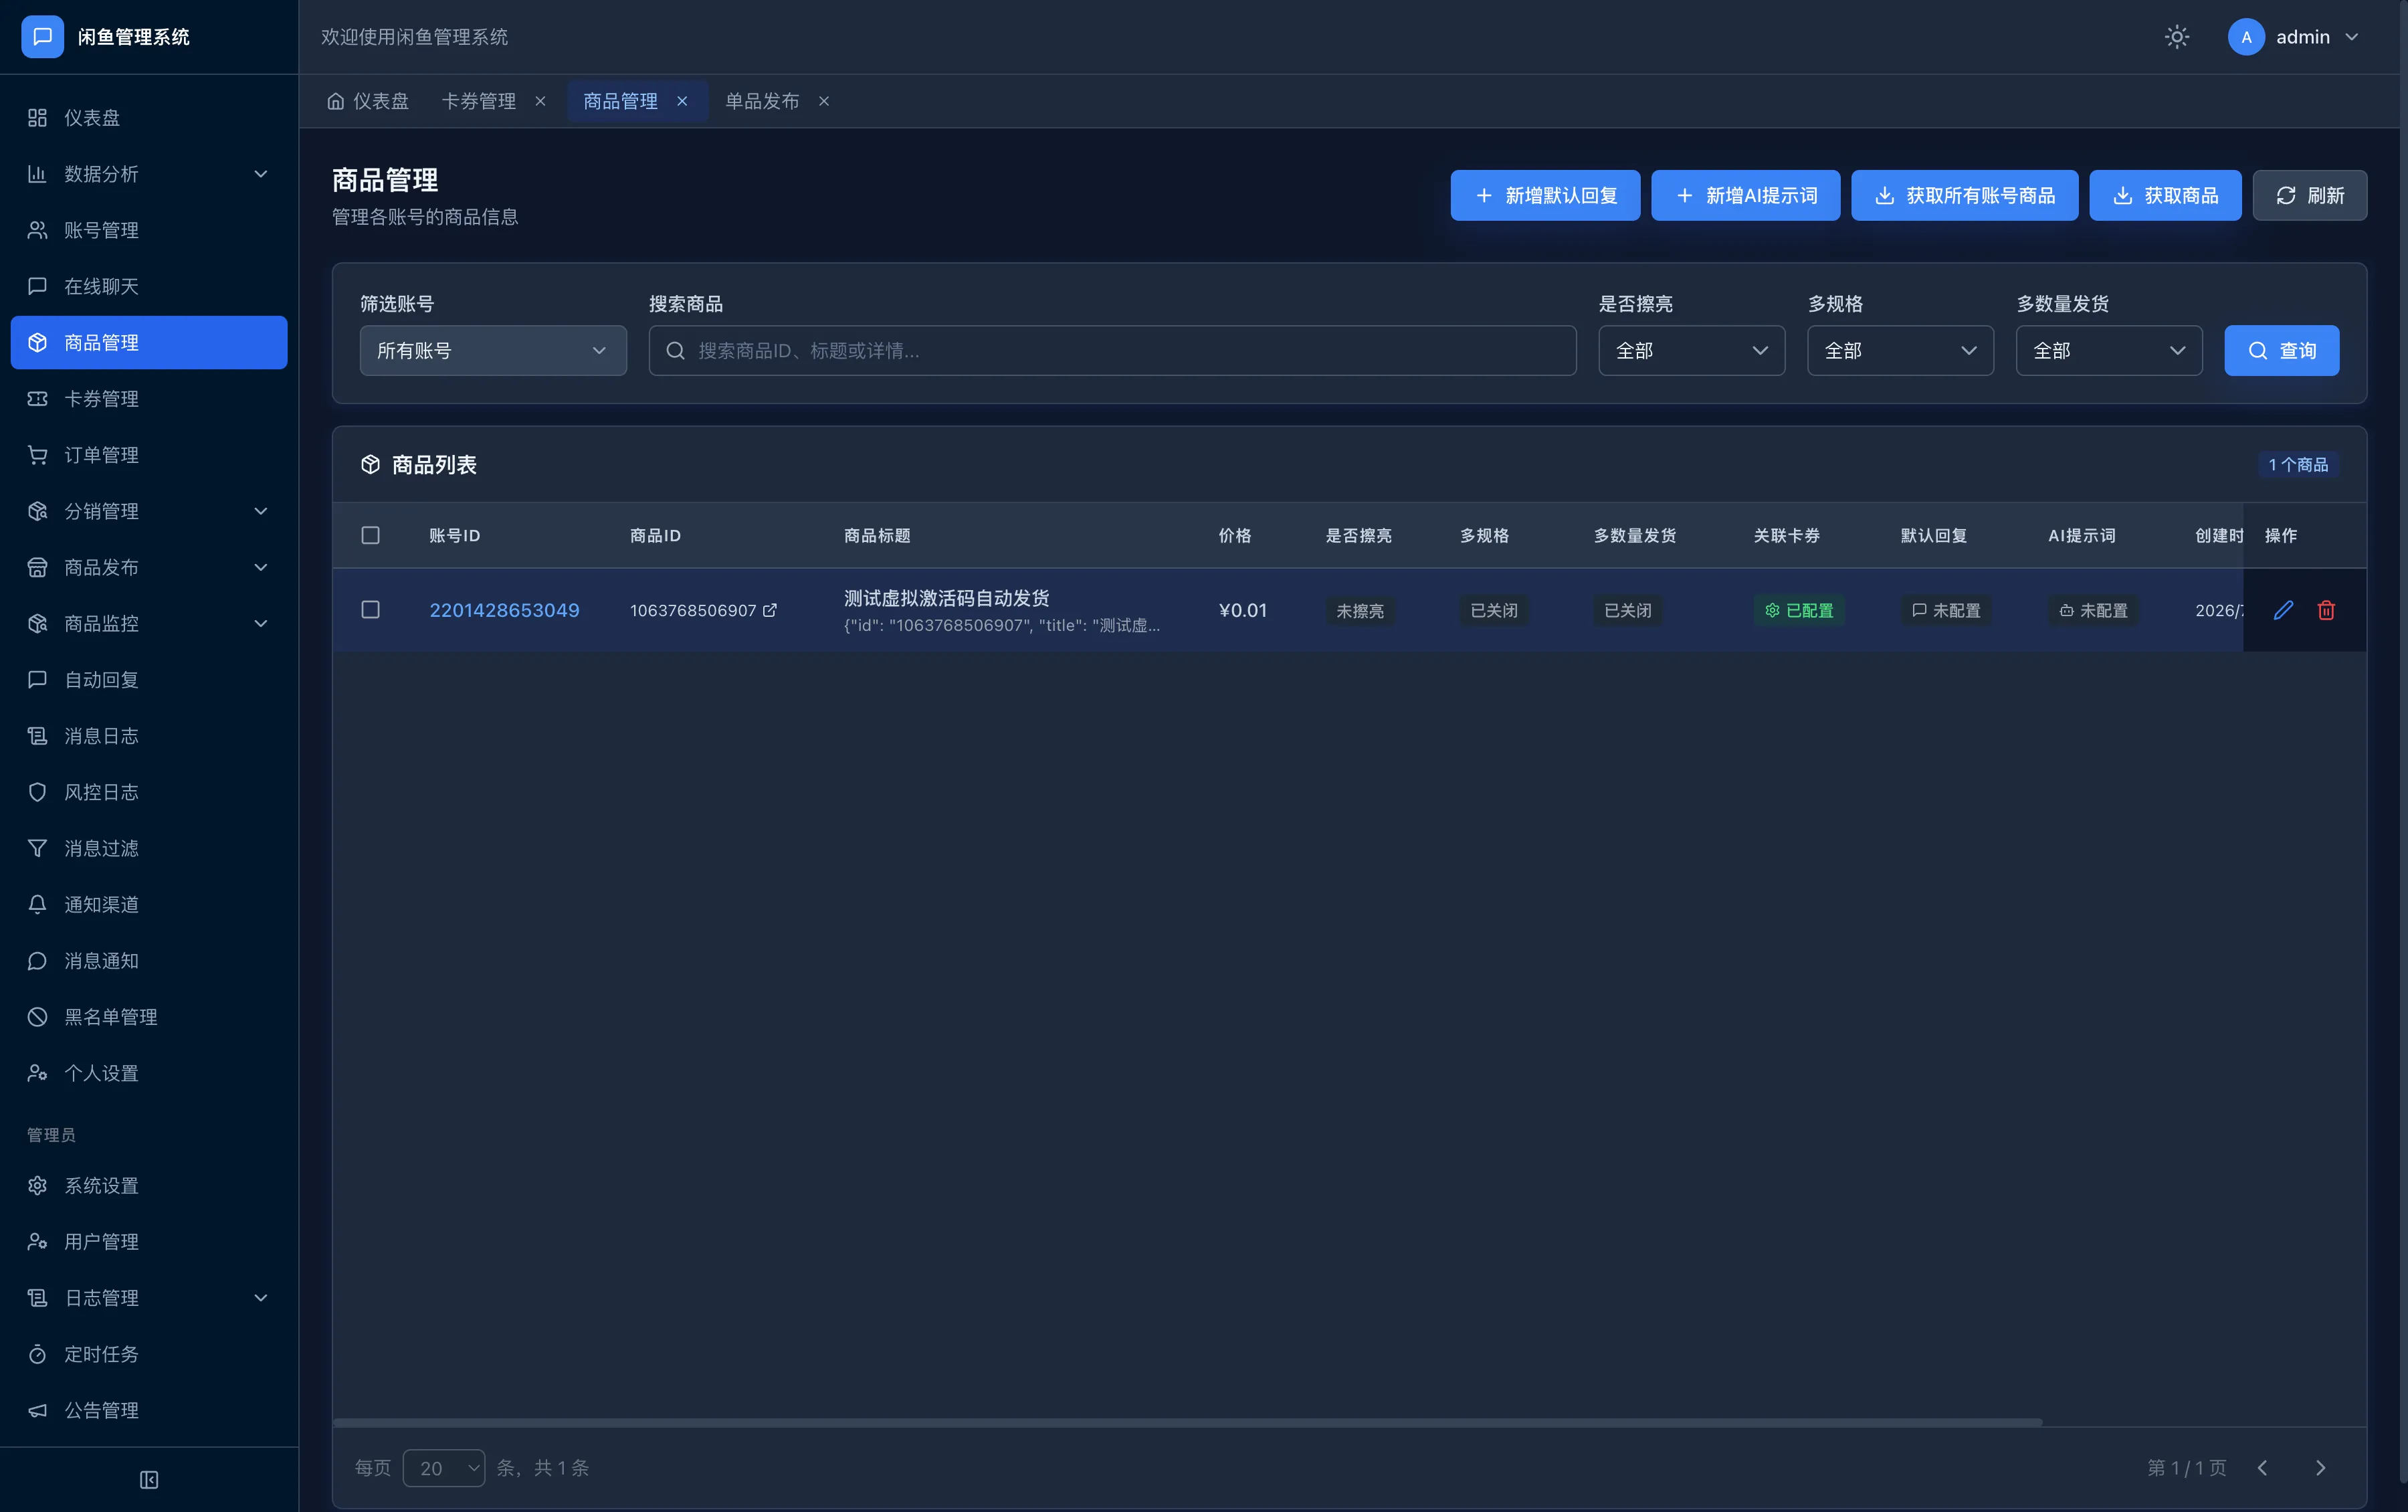This screenshot has height=1512, width=2408.
Task: Click 获取所有账号商品 button
Action: pos(1964,195)
